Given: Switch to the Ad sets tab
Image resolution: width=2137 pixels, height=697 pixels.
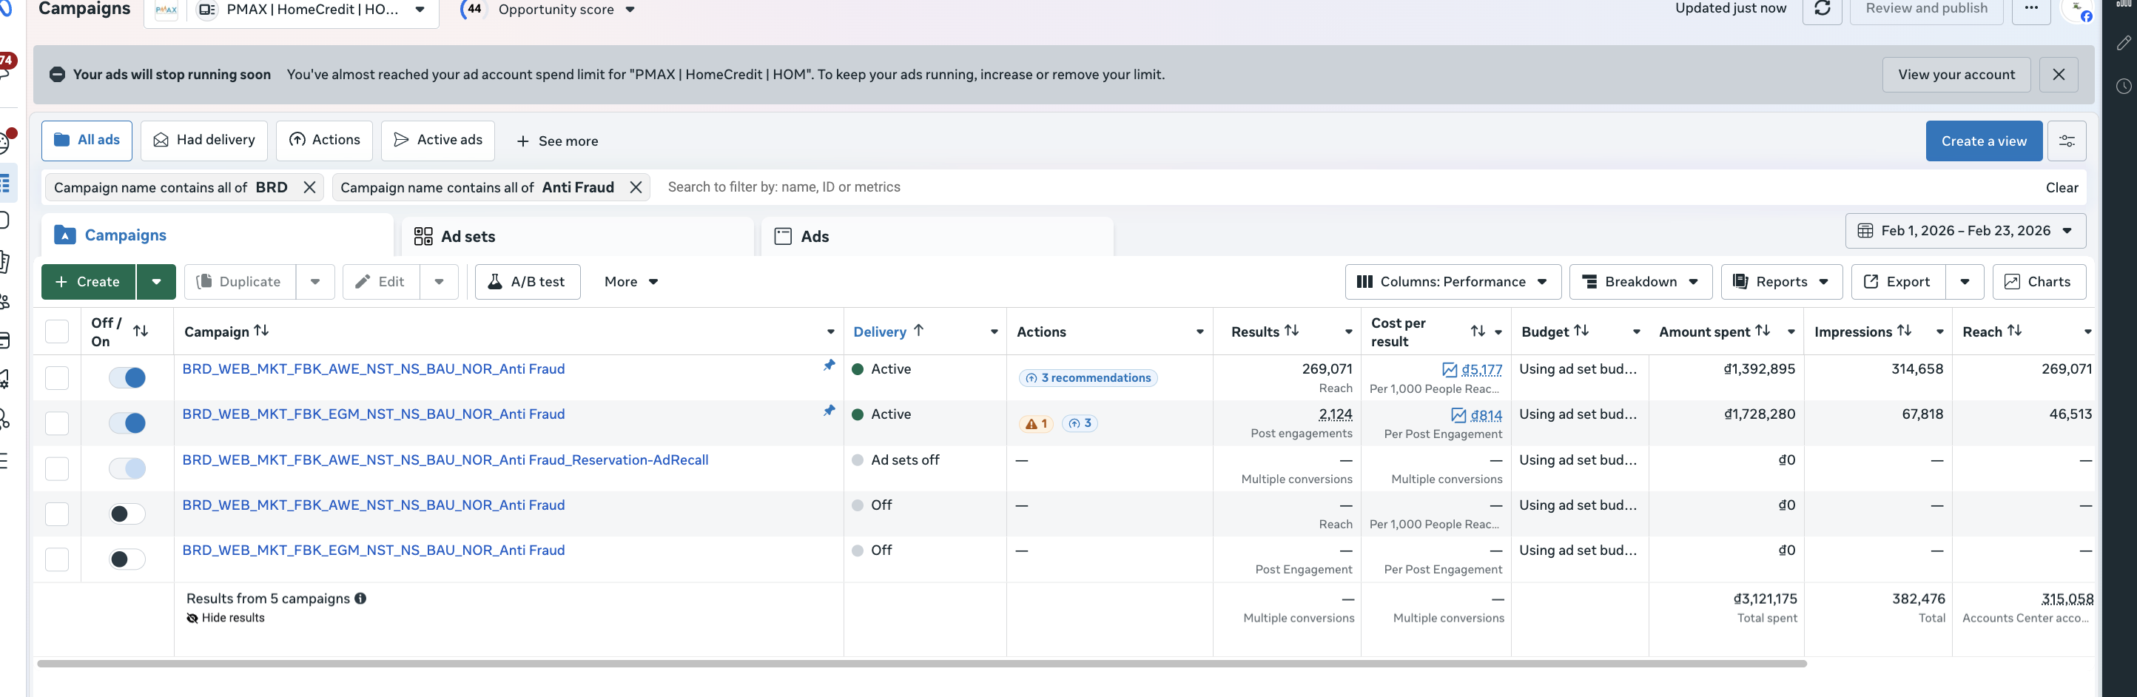Looking at the screenshot, I should (x=468, y=238).
